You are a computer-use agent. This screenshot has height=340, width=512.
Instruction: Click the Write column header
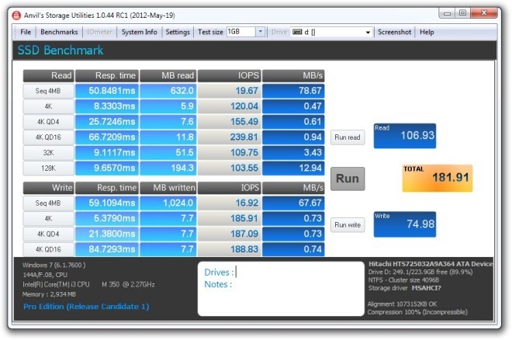point(48,188)
